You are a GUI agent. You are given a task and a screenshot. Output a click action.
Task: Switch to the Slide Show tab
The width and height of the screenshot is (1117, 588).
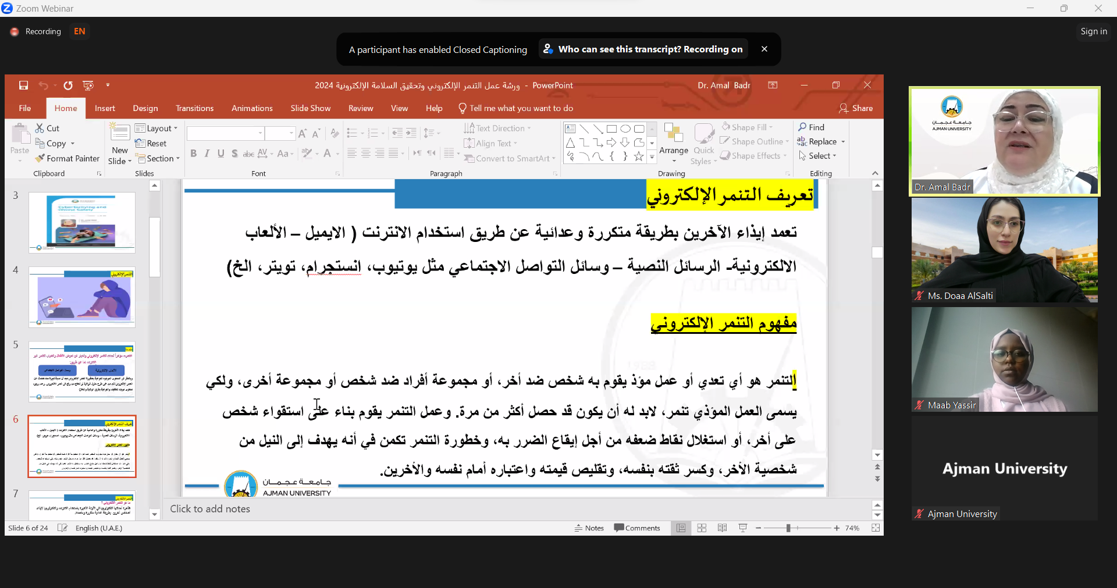310,108
